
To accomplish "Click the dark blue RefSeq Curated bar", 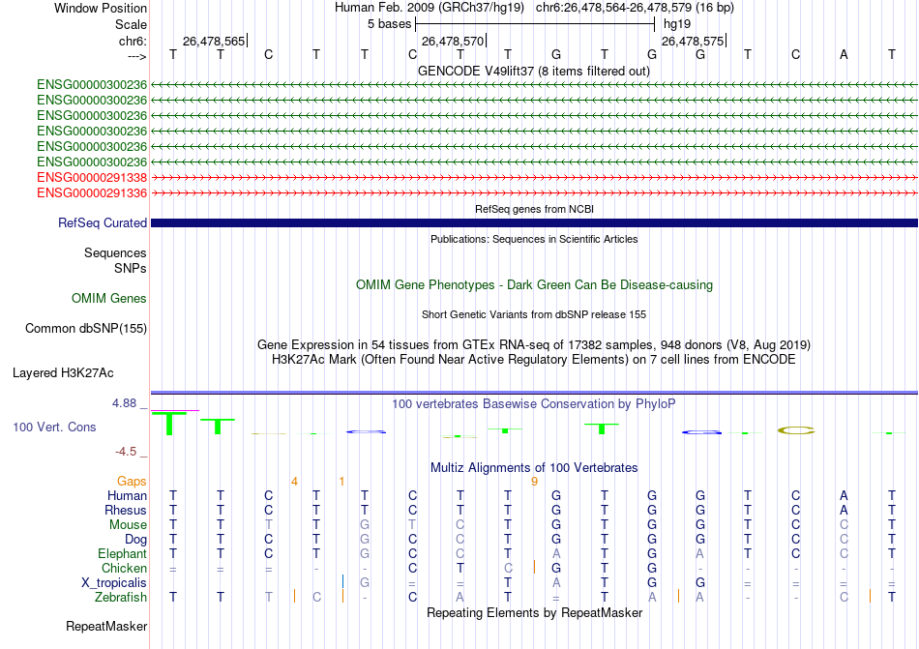I will coord(534,223).
